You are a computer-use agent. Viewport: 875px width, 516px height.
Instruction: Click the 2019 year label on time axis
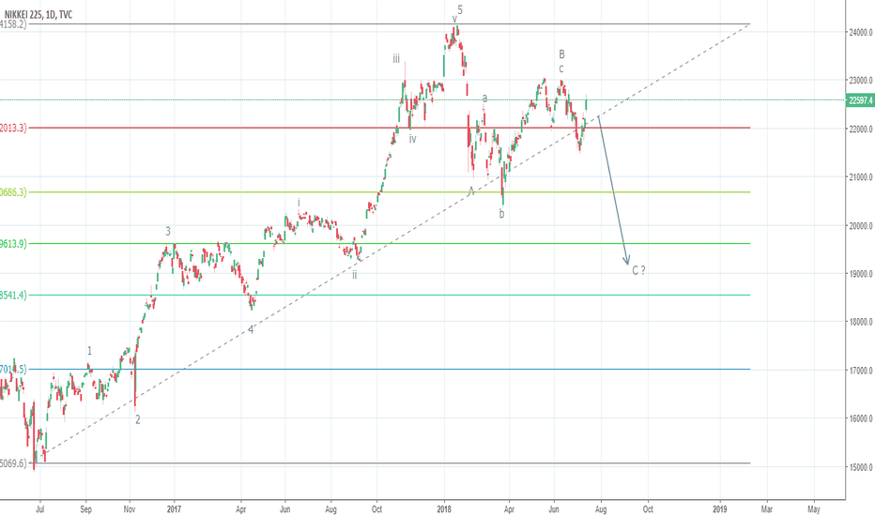click(720, 509)
